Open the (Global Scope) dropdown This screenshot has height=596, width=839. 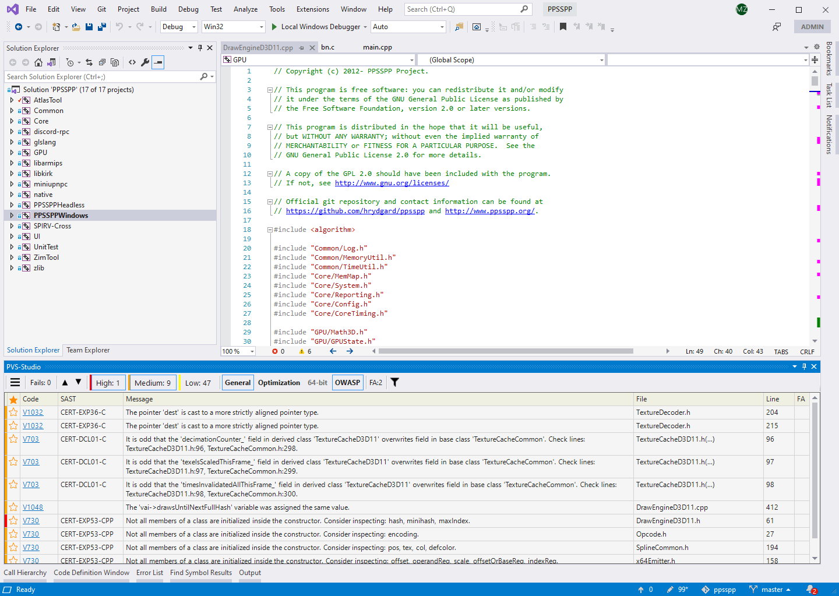tap(511, 59)
